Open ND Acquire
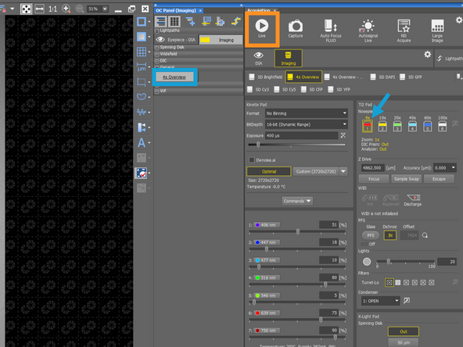The width and height of the screenshot is (463, 347). (x=404, y=30)
